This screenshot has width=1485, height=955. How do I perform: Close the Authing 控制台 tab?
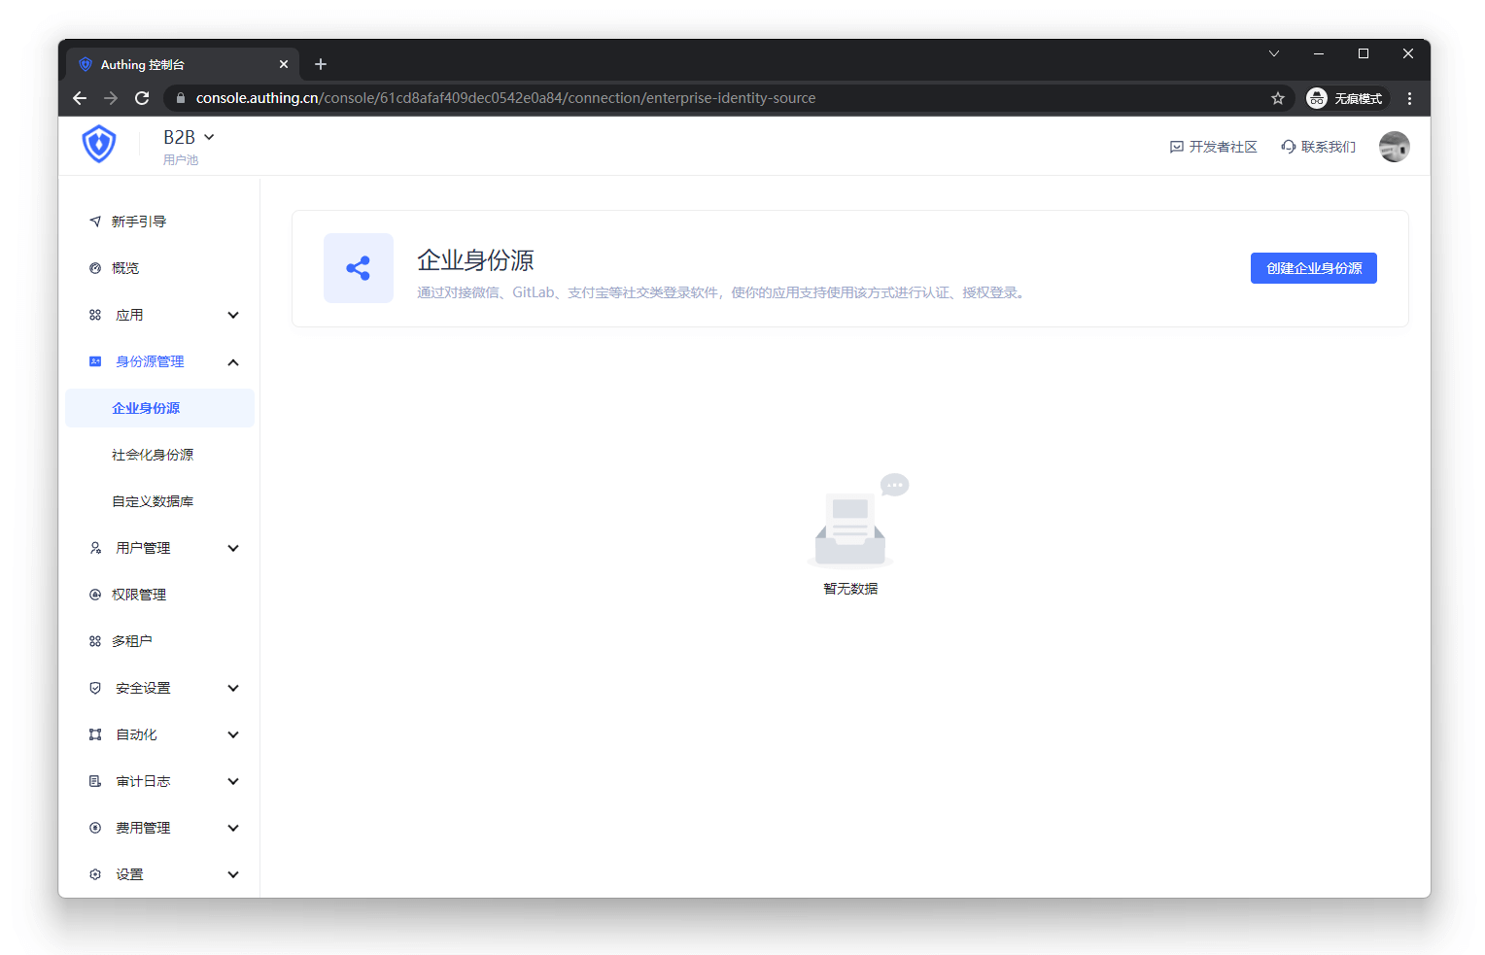coord(284,64)
